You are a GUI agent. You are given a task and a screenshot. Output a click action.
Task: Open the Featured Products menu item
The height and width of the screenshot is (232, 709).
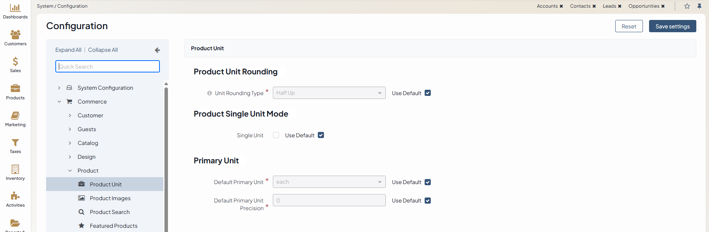[113, 226]
